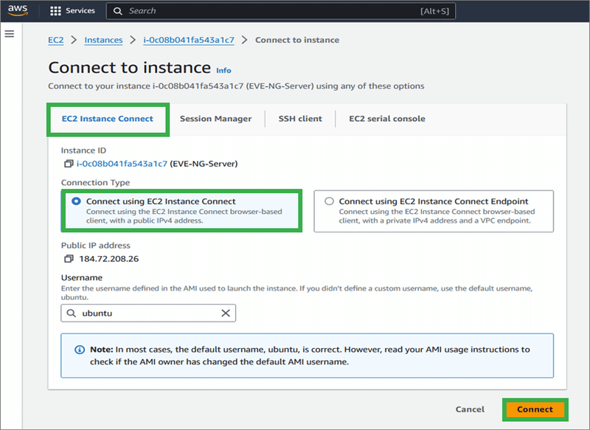Select Connect using EC2 Instance Connect Endpoint radio
590x430 pixels.
(x=329, y=201)
